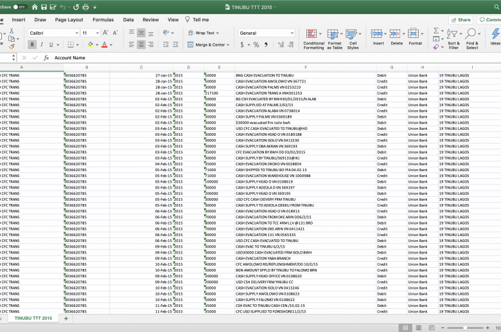Print the workbook using printer icon
This screenshot has height=332, width=501.
(85, 7)
